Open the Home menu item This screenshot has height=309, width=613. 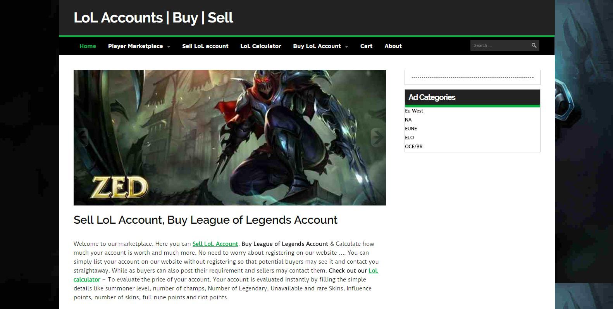[88, 46]
